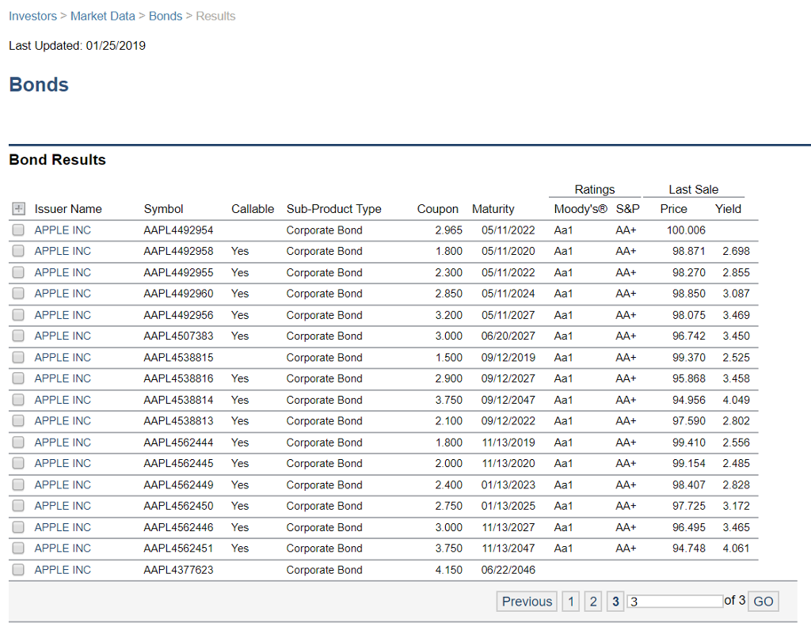
Task: Click the maturity date 09/12/2047
Action: [x=508, y=400]
